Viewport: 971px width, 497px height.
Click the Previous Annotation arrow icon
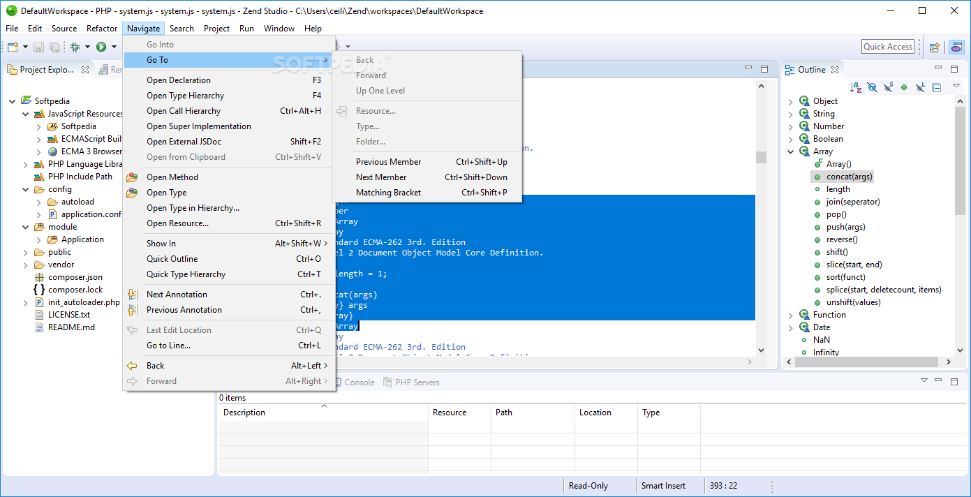tap(132, 310)
